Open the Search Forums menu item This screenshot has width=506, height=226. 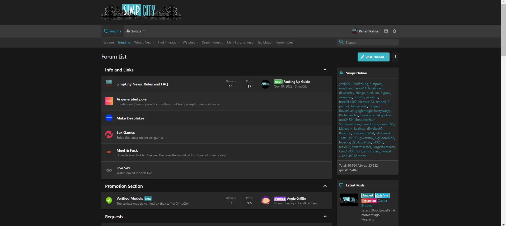pos(212,42)
